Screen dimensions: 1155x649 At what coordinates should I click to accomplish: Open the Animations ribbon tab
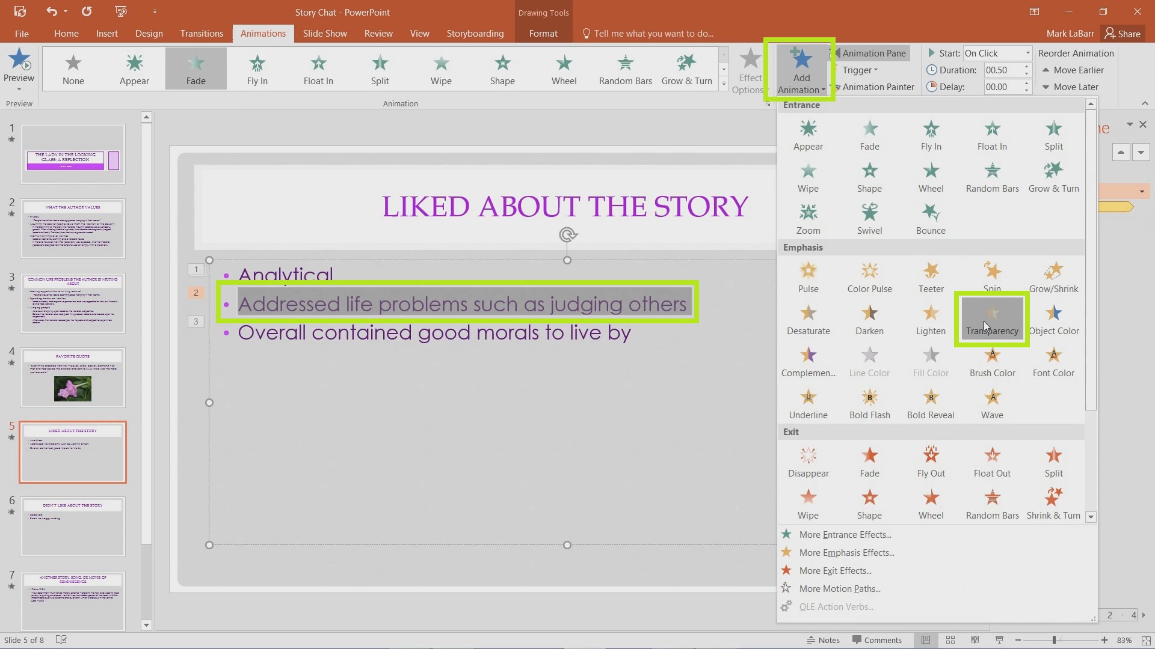coord(263,33)
